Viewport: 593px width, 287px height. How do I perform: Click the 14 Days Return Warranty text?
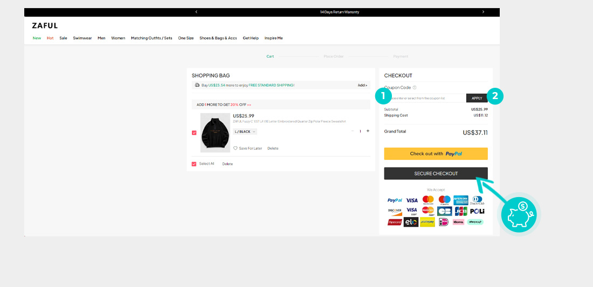tap(340, 12)
